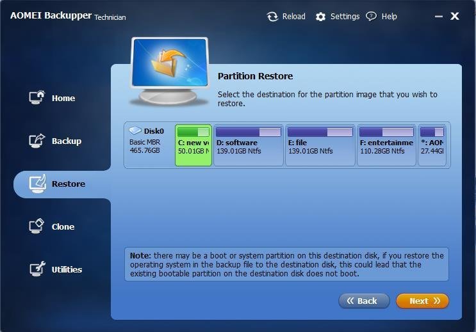476x332 pixels.
Task: Click the Settings gear icon
Action: point(320,17)
